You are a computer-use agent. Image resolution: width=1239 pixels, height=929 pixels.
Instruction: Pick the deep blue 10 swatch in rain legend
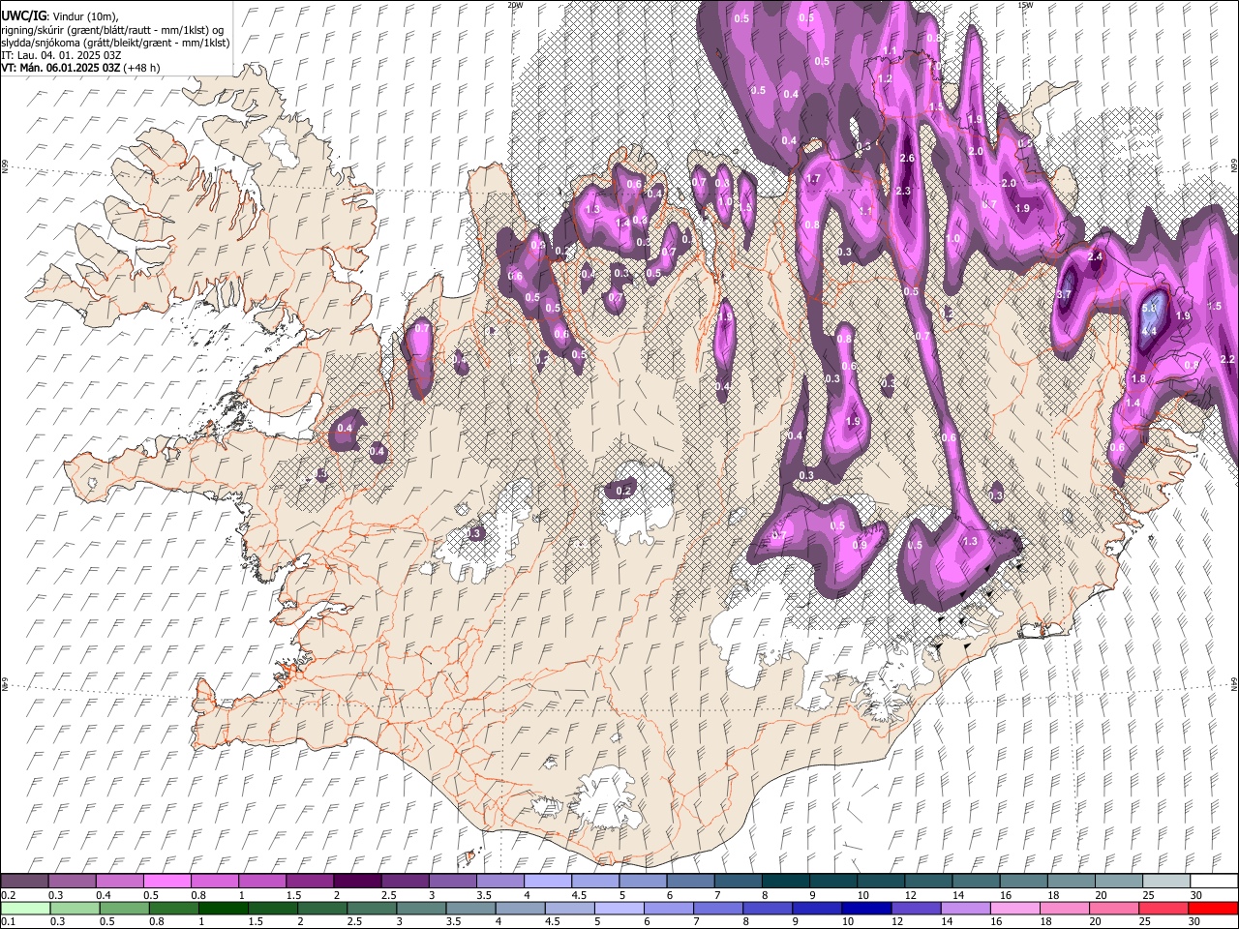coord(867,908)
